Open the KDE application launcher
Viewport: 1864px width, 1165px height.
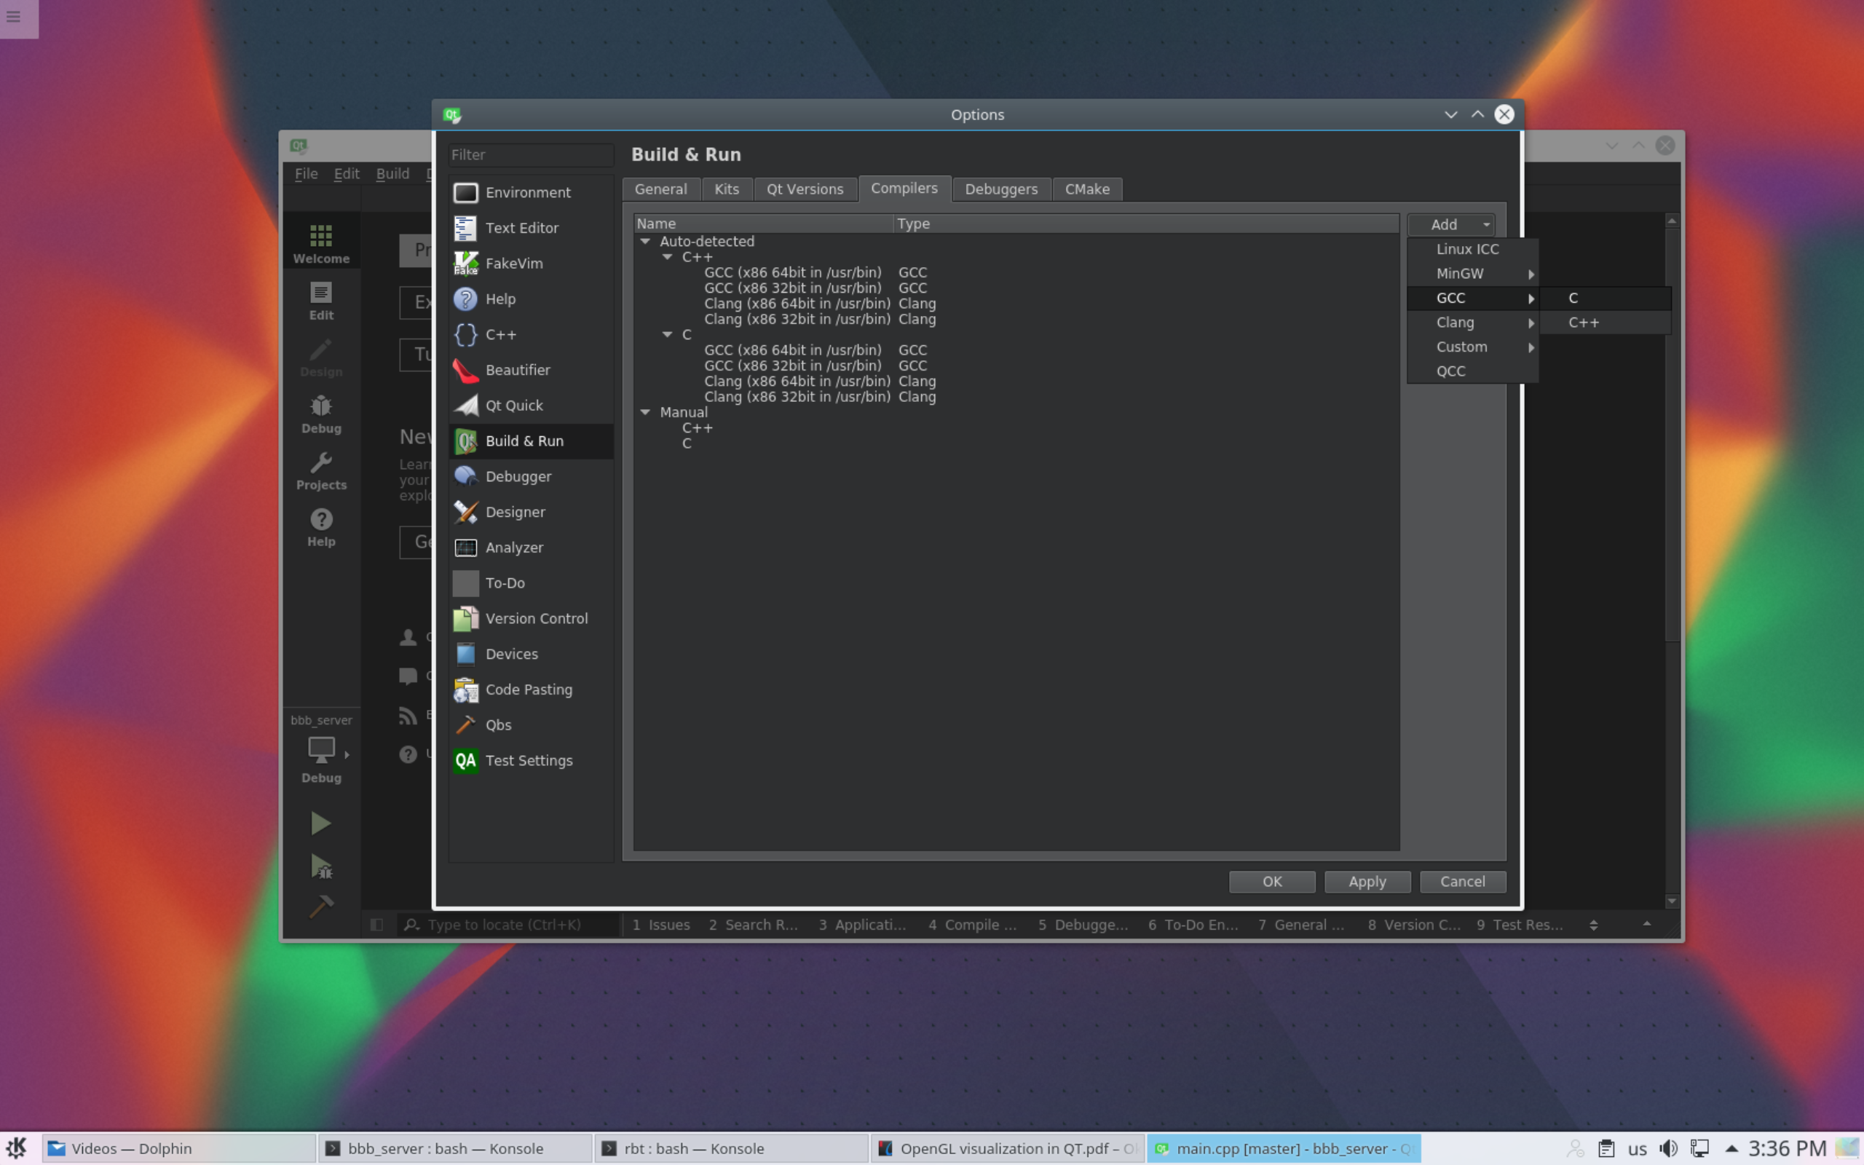coord(17,1148)
